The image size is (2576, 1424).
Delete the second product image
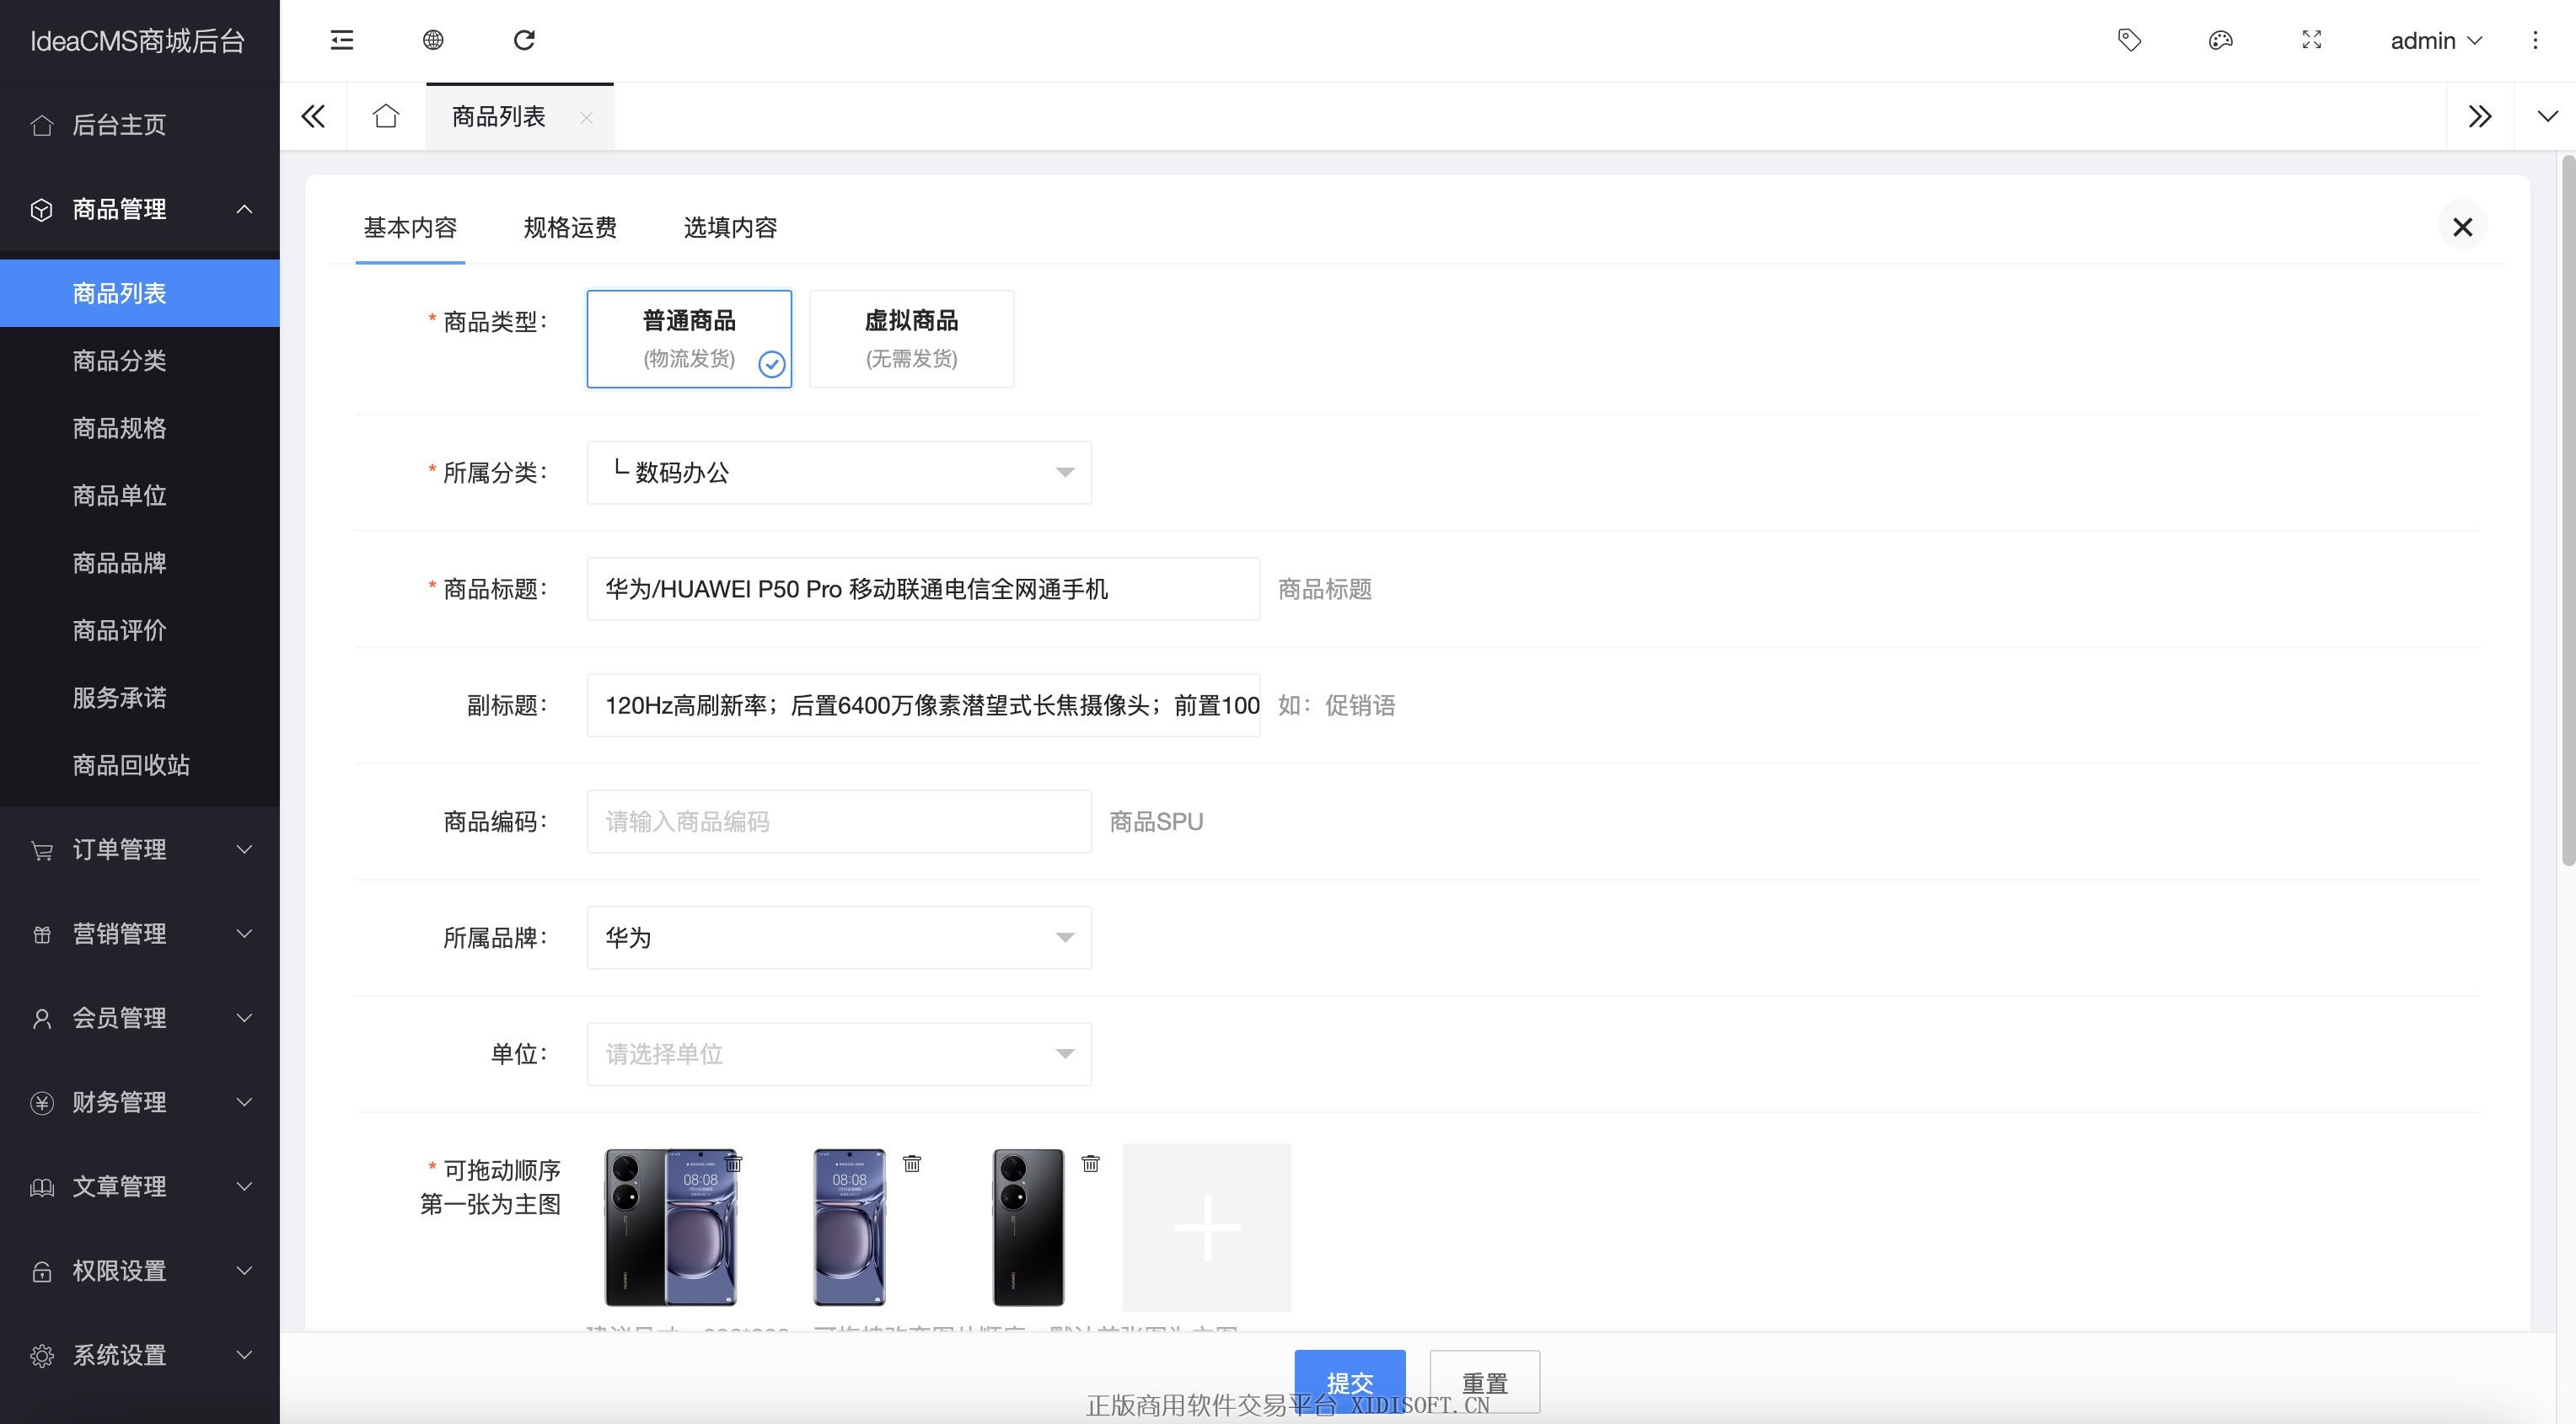click(912, 1163)
